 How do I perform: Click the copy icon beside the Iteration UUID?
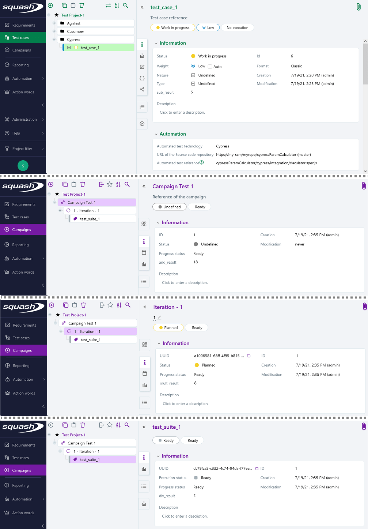pyautogui.click(x=249, y=356)
